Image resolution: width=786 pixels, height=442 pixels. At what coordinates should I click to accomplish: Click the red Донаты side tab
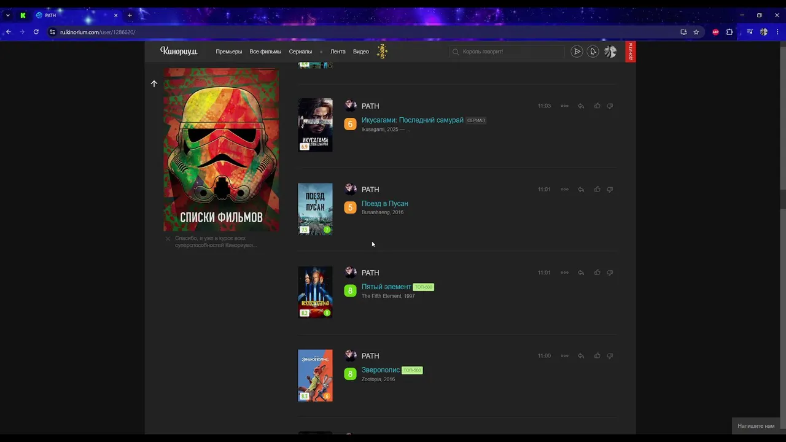tap(630, 52)
